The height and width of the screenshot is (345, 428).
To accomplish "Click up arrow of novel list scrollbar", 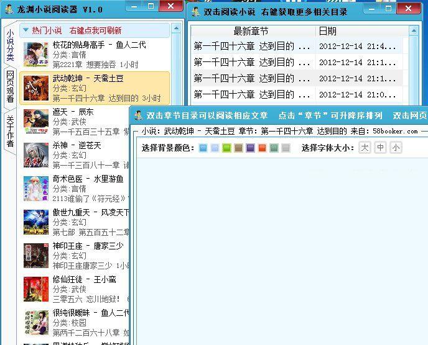I will [x=176, y=28].
